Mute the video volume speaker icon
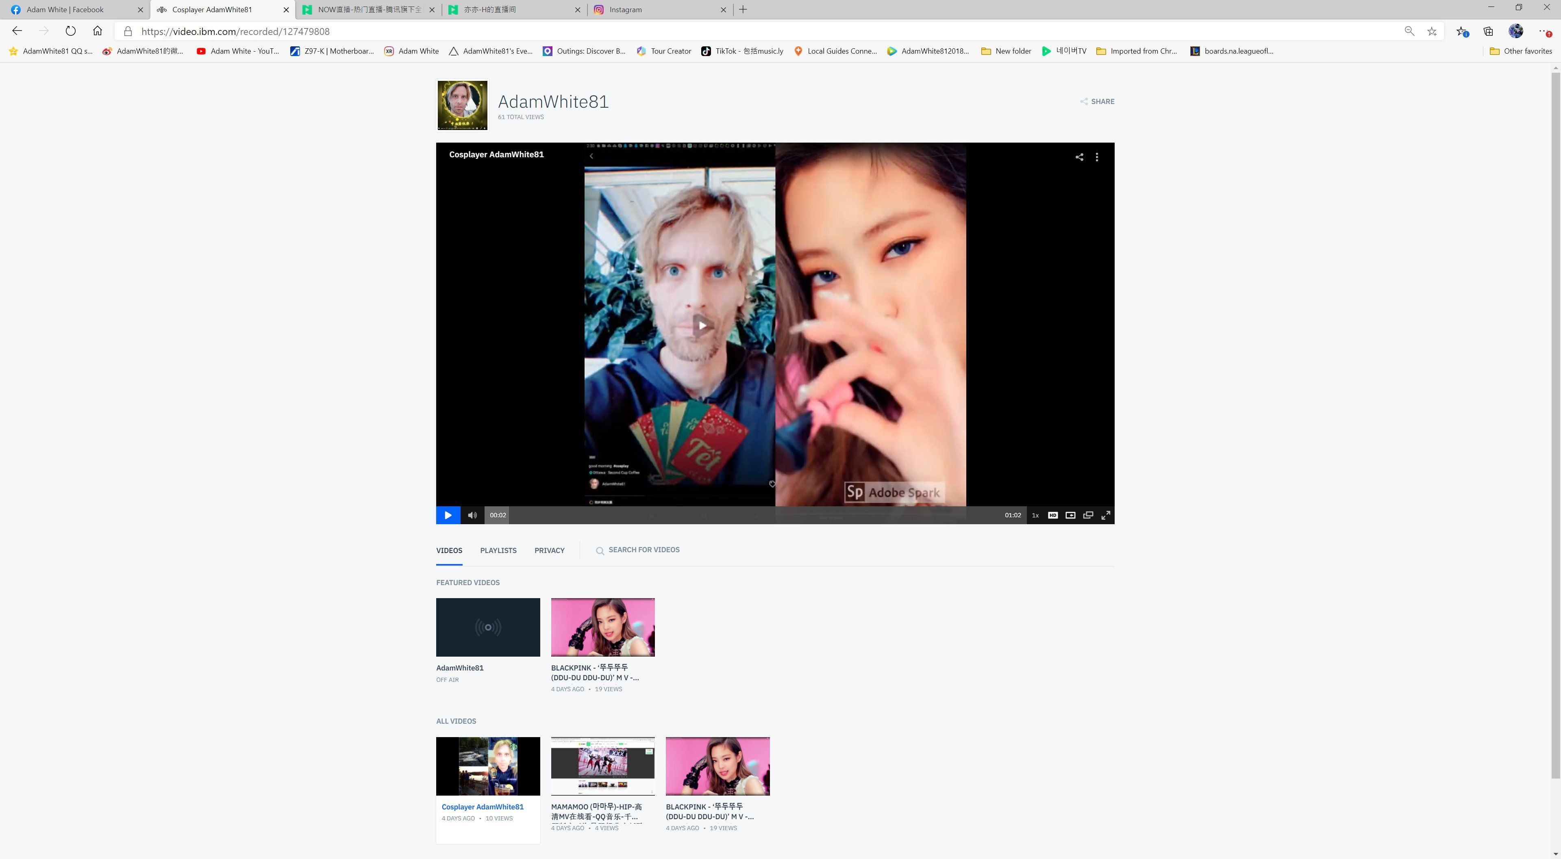 (x=472, y=516)
